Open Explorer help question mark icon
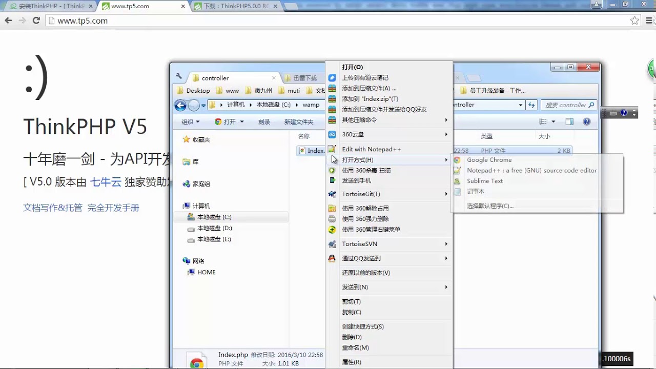Image resolution: width=656 pixels, height=369 pixels. pyautogui.click(x=587, y=121)
